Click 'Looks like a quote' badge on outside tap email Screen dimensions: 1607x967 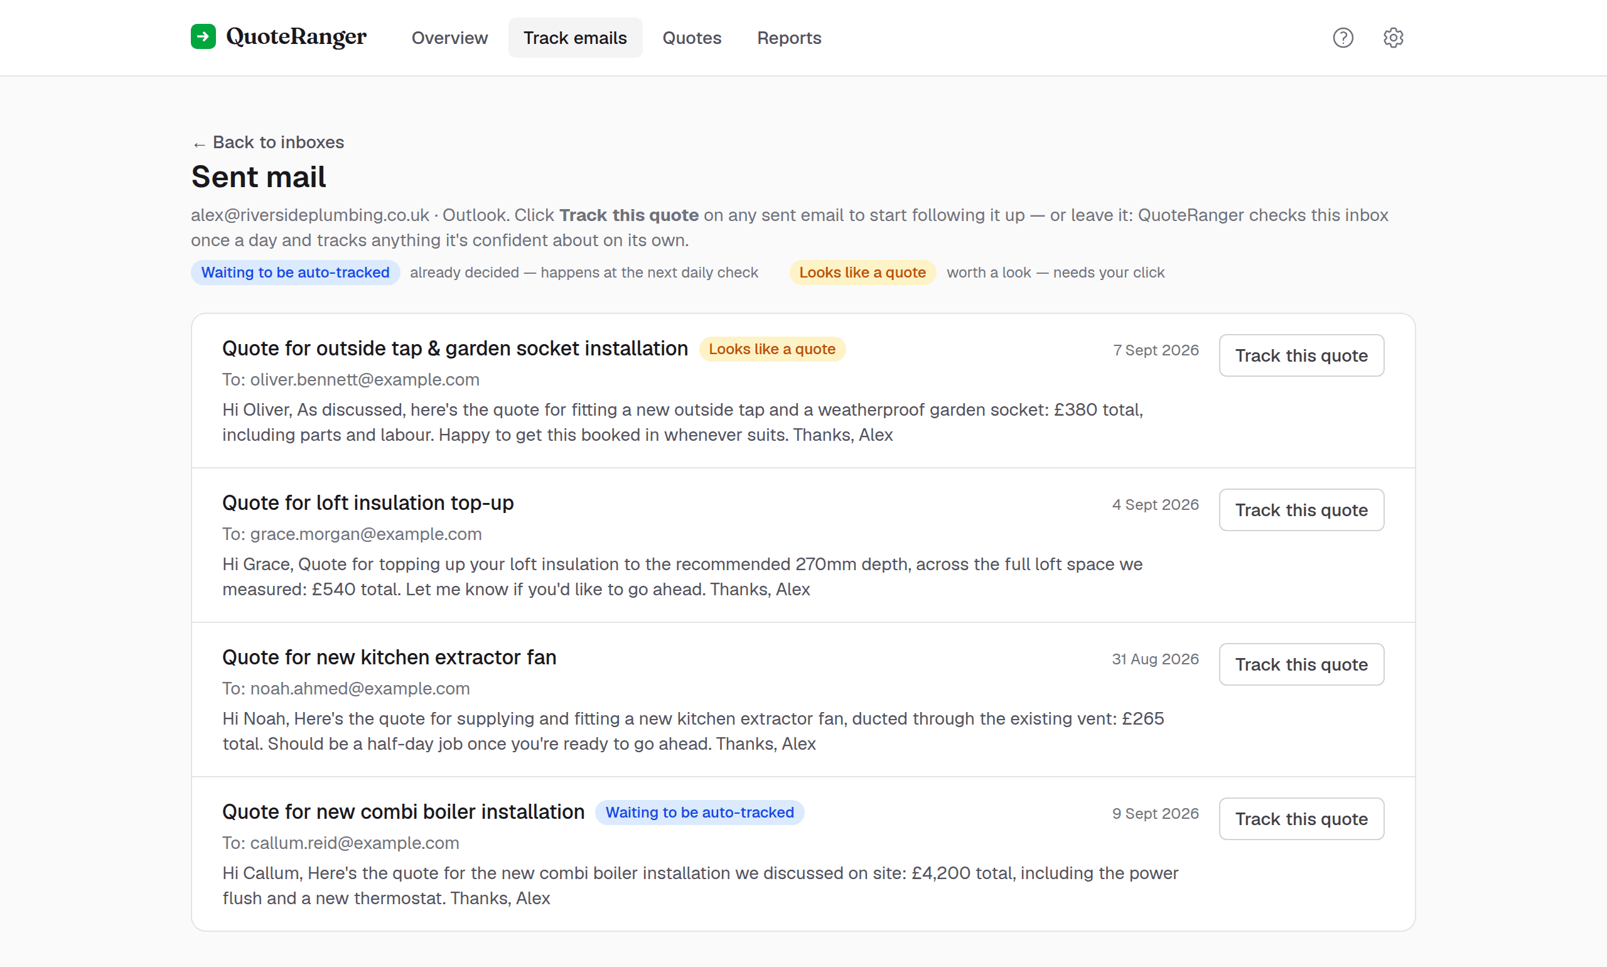tap(771, 348)
